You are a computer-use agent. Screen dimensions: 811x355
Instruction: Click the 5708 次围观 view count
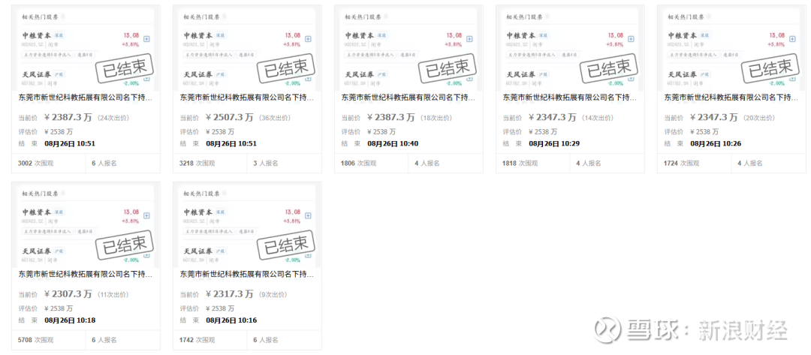coord(36,340)
